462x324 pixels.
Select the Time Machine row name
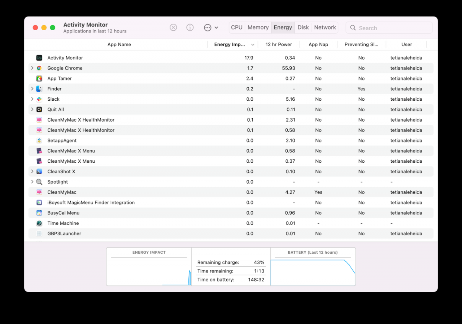pos(63,223)
